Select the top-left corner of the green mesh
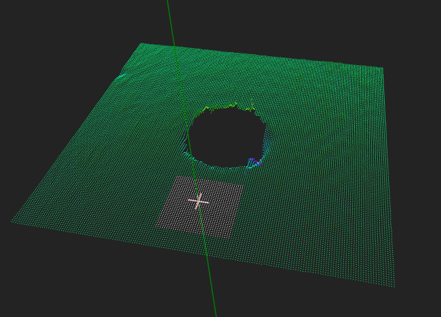This screenshot has width=441, height=317. (141, 45)
